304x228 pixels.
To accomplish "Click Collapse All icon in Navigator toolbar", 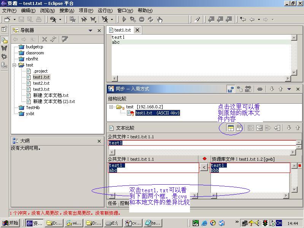I will pos(44,40).
